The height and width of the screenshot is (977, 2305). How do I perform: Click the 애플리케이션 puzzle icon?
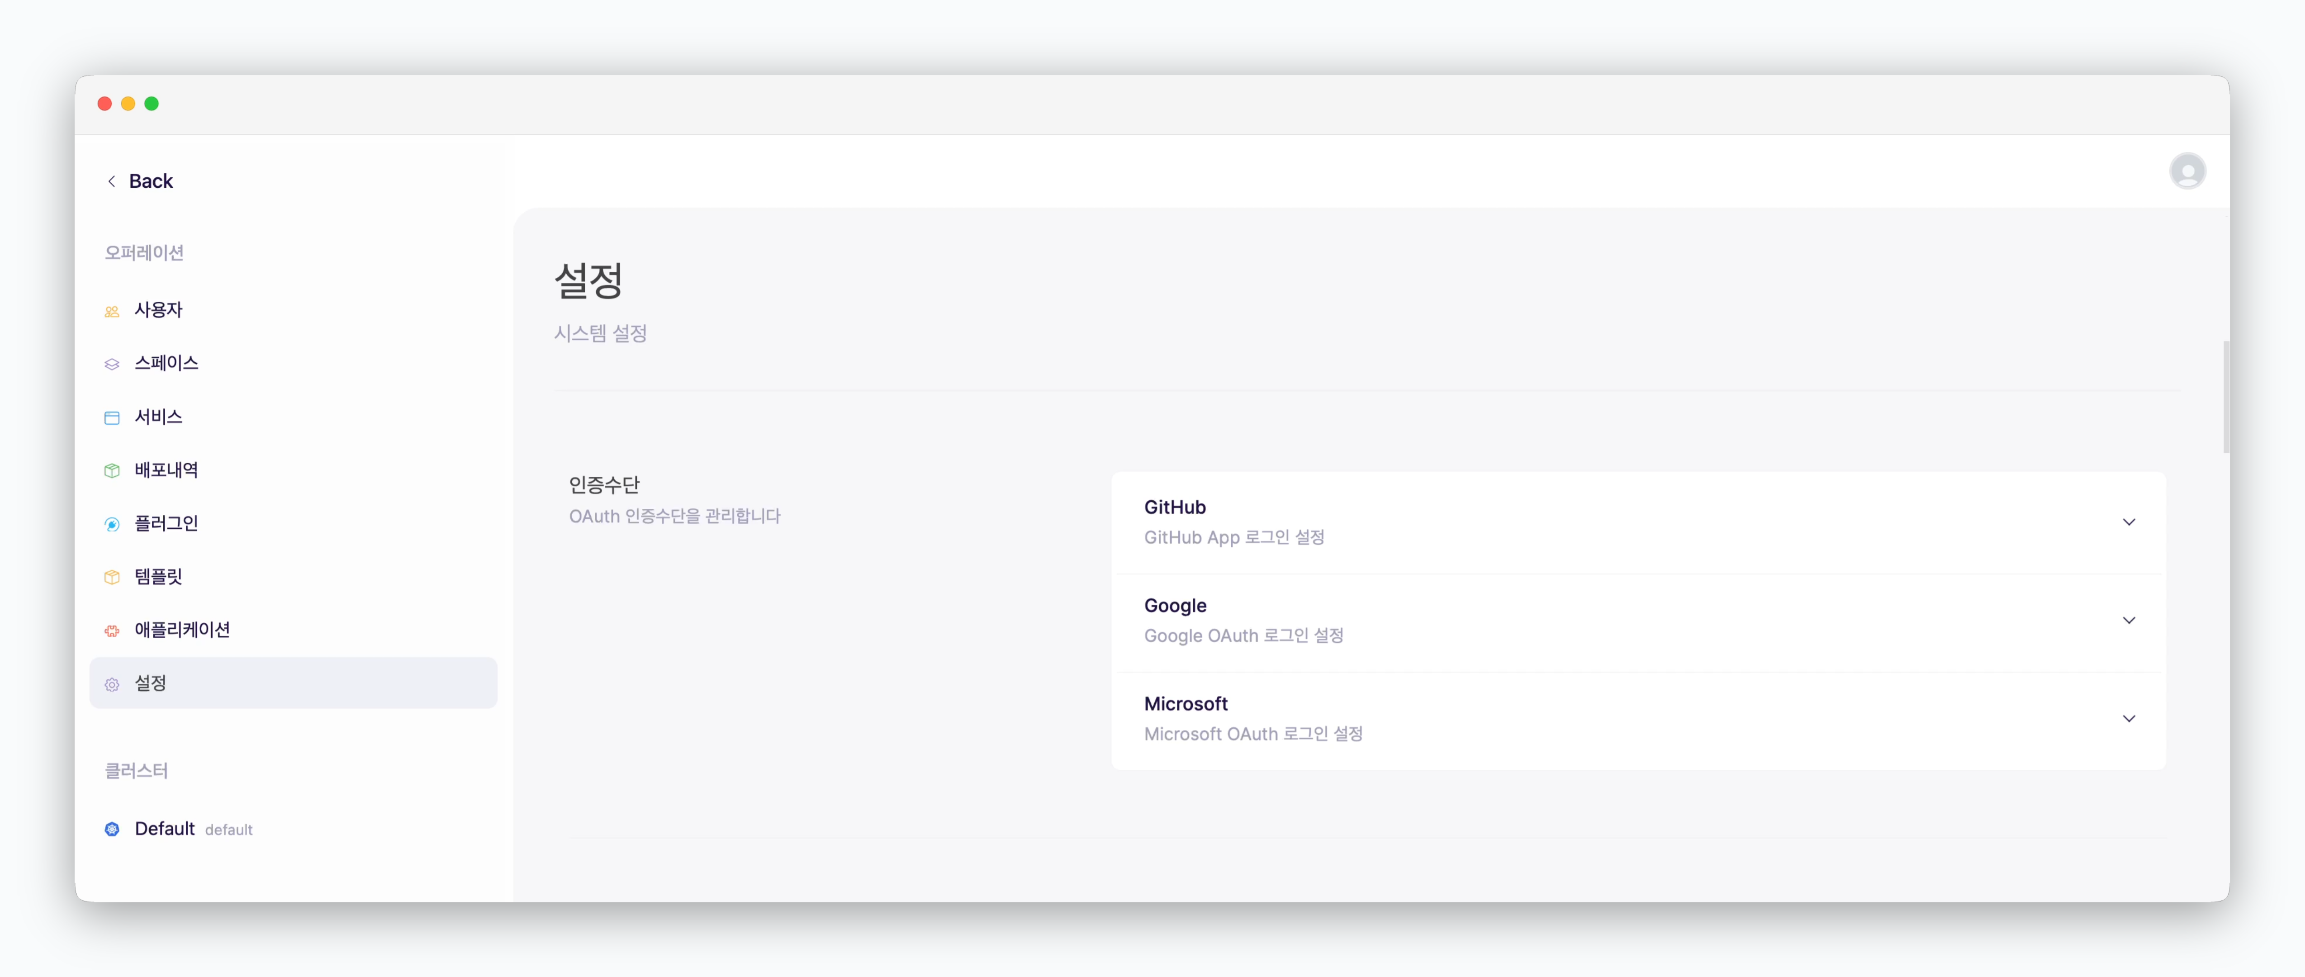(112, 631)
